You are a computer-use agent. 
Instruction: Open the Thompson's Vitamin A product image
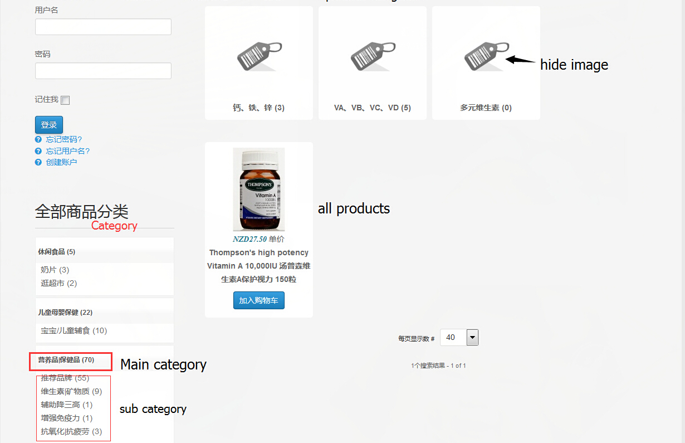[x=259, y=189]
